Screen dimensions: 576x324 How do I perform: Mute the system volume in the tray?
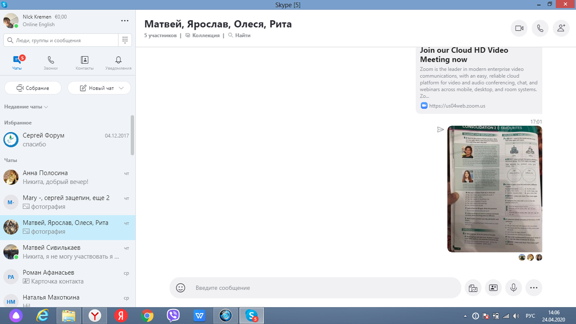click(x=516, y=316)
